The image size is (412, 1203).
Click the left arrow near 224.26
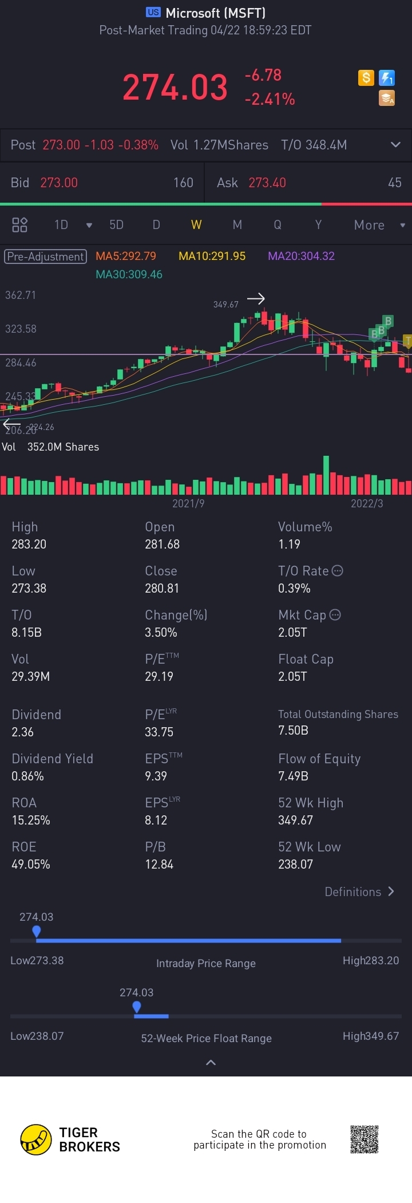11,424
